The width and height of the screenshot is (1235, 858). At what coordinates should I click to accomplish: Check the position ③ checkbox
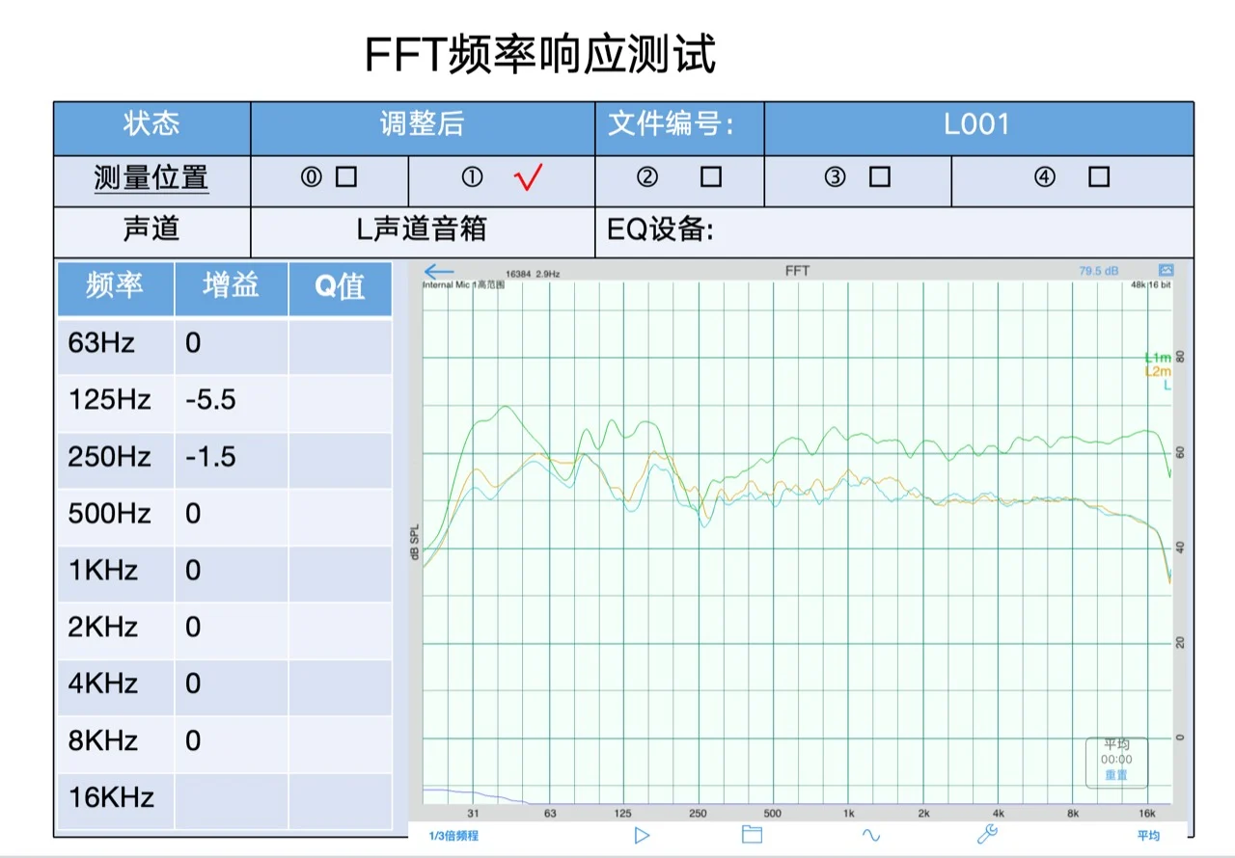(x=879, y=177)
